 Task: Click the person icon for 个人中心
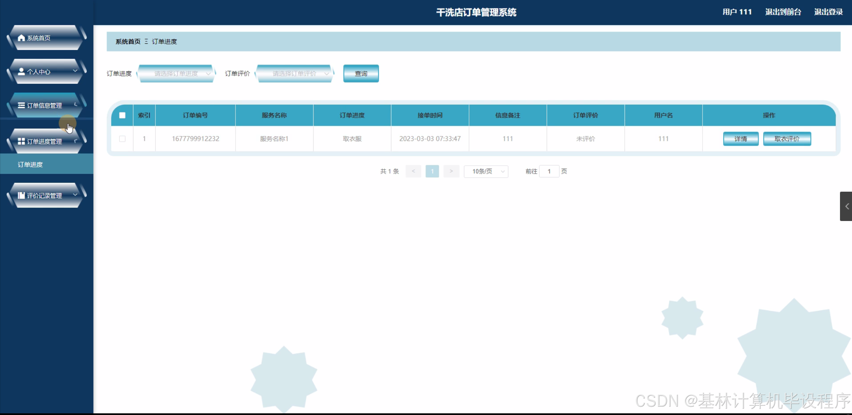click(21, 72)
